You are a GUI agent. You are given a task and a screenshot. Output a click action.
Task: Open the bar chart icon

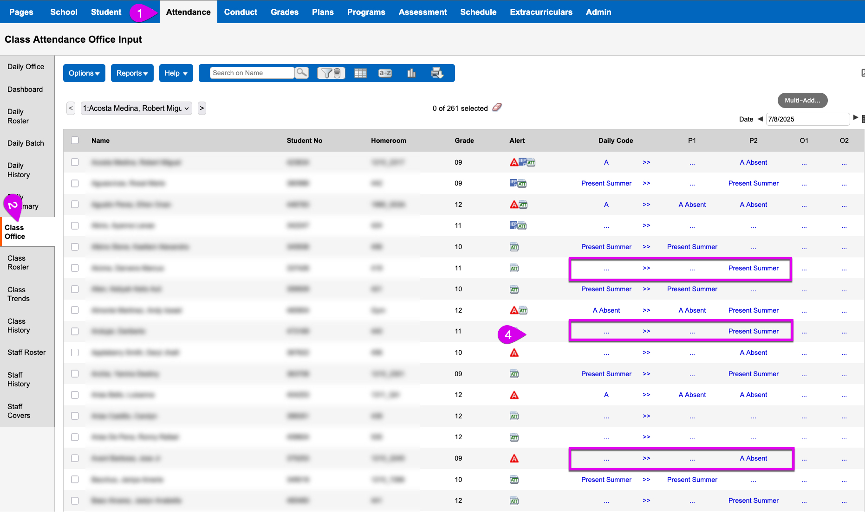411,73
